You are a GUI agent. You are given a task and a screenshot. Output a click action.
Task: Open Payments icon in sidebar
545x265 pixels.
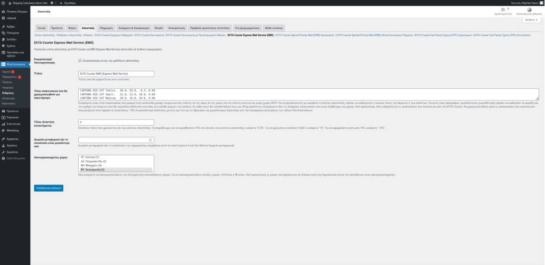[x=3, y=118]
